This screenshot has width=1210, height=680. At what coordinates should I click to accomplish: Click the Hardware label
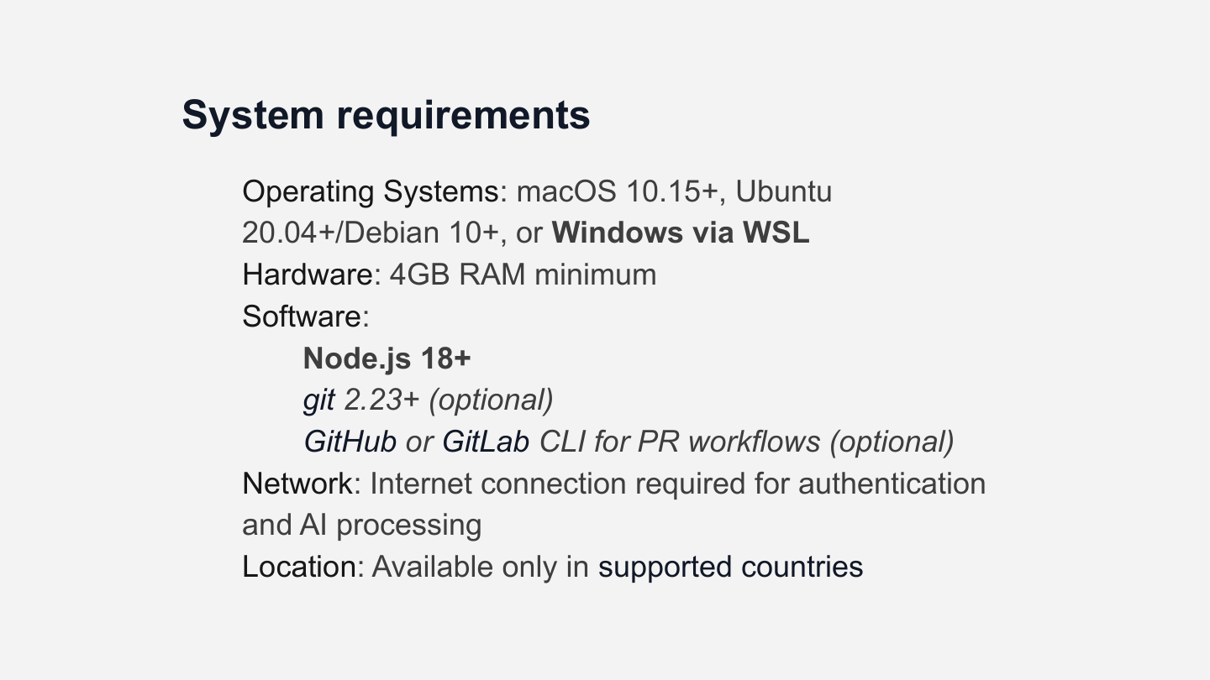tap(307, 275)
